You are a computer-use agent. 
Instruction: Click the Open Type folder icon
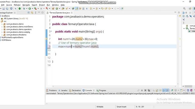(x=63, y=8)
